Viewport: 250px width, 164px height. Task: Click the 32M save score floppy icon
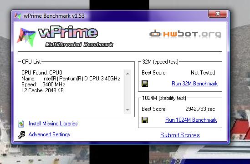pos(145,84)
